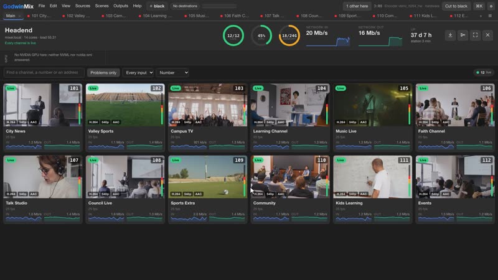The width and height of the screenshot is (498, 280).
Task: Click the Network In sparkline graph
Action: click(328, 42)
